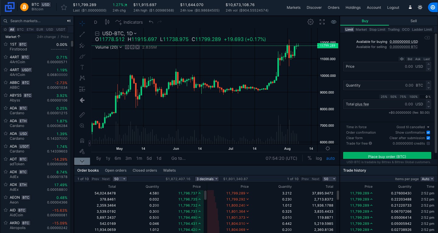This screenshot has width=438, height=233.
Task: Open the 3 decimals dropdown
Action: pyautogui.click(x=207, y=179)
